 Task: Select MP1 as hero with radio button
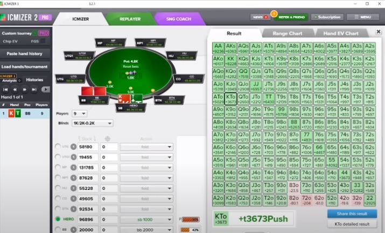click(58, 177)
